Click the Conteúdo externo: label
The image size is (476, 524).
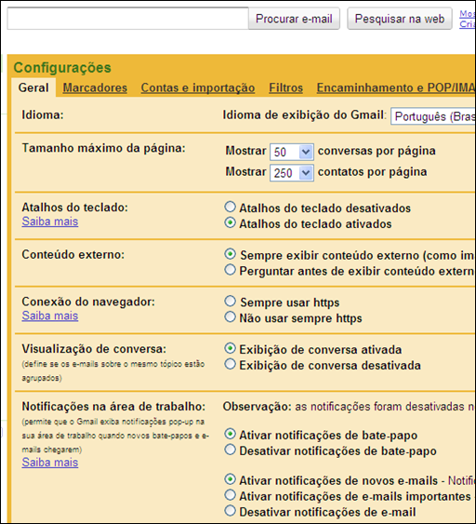coord(73,255)
